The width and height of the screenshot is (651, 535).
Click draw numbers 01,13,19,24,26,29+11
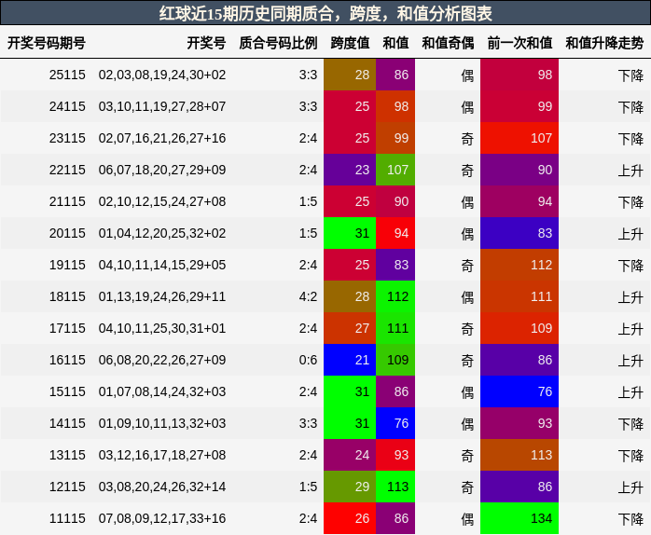(162, 296)
